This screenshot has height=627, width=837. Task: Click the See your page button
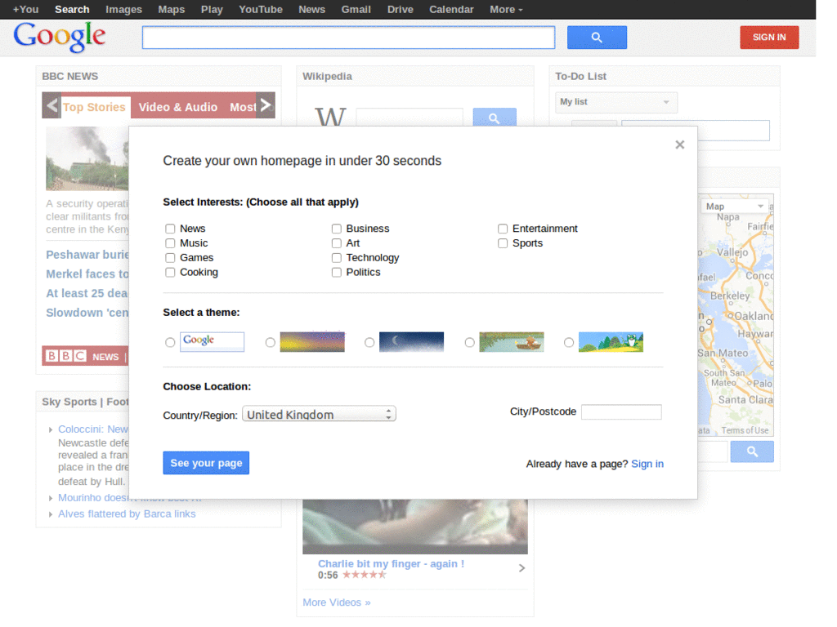click(206, 463)
